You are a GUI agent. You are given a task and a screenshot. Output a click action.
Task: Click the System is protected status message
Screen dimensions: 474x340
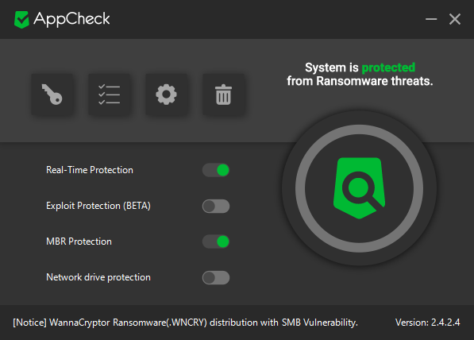point(360,75)
